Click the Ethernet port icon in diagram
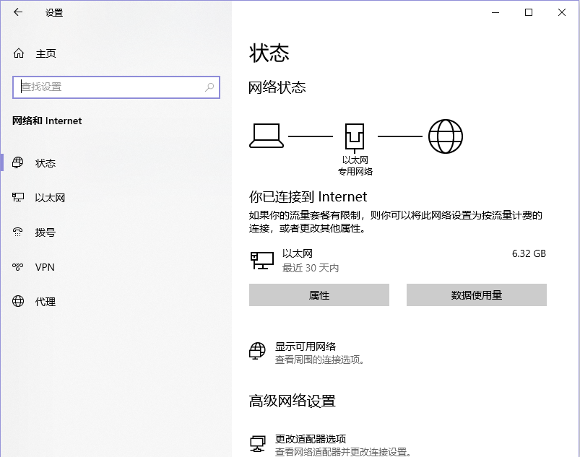The height and width of the screenshot is (457, 580). point(355,138)
